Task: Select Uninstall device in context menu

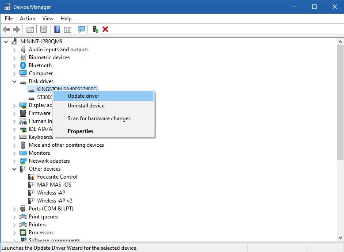Action: (86, 106)
